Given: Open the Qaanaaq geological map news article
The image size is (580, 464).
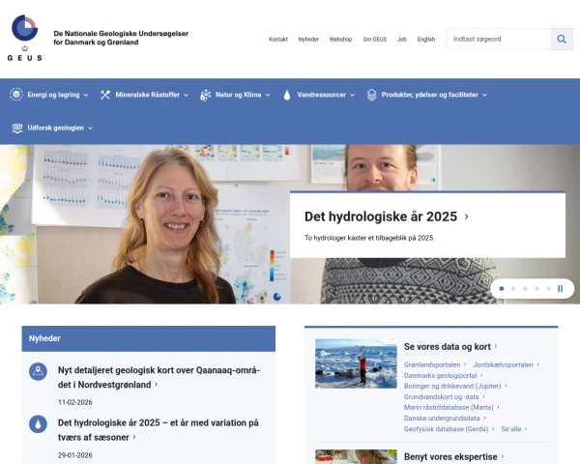Looking at the screenshot, I should click(159, 377).
